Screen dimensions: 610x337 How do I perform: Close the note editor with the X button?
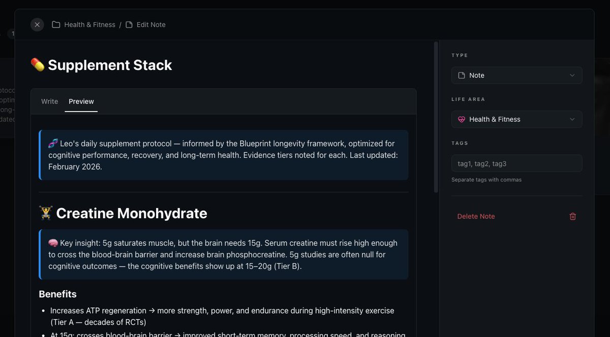click(x=37, y=24)
